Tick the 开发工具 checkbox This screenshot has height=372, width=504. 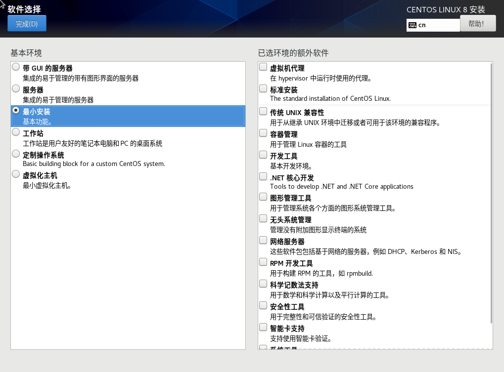pyautogui.click(x=263, y=155)
